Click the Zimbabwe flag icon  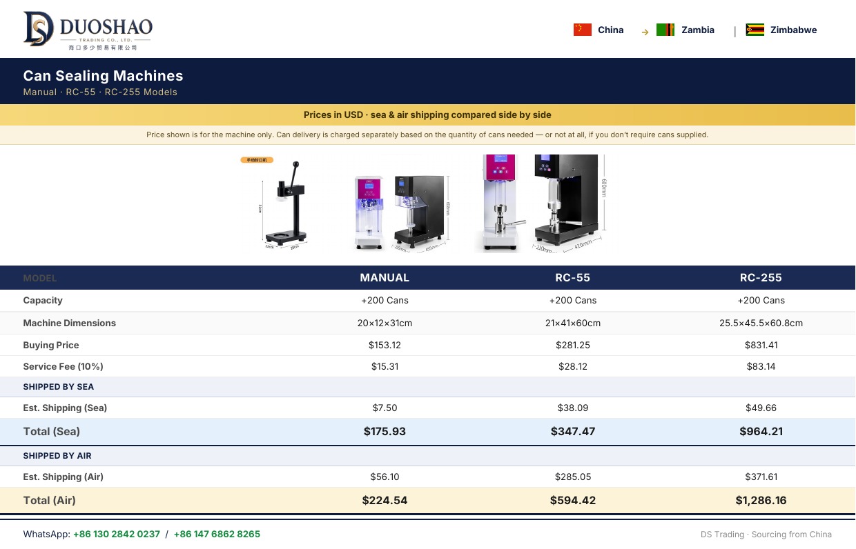coord(755,30)
